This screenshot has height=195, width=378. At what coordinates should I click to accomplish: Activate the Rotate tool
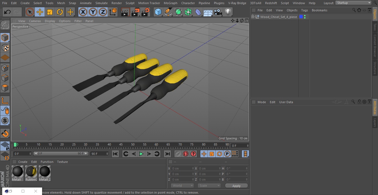(x=60, y=12)
